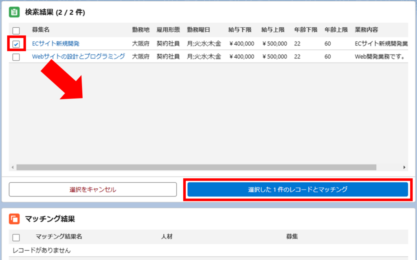This screenshot has width=417, height=260.
Task: Click the 選択をキャンセル button
Action: coord(93,190)
